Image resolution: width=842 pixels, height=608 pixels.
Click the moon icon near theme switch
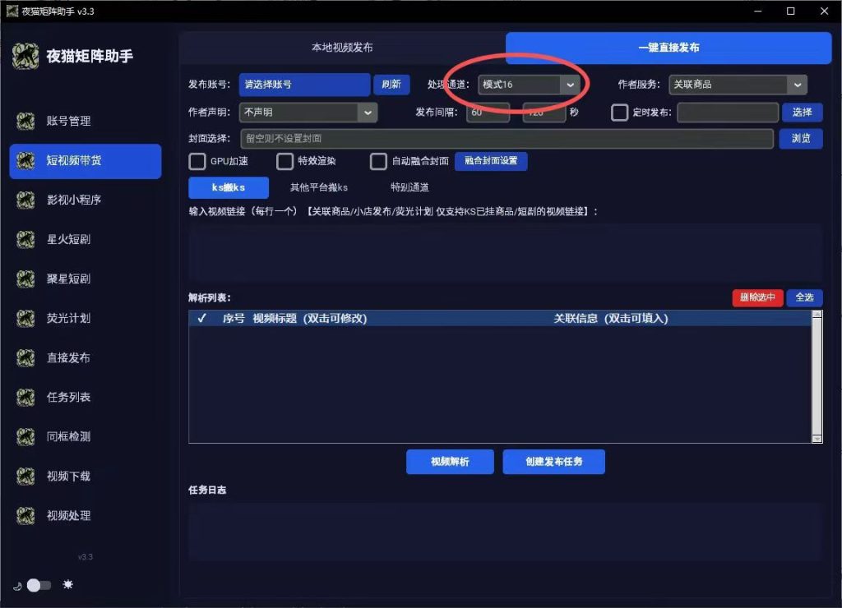click(x=17, y=586)
